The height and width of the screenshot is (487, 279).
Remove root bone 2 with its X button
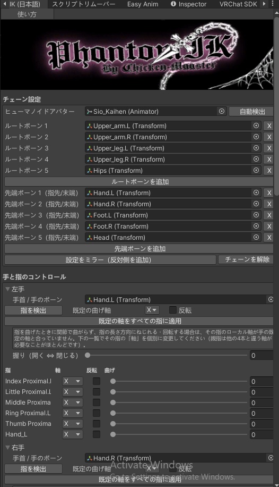point(269,137)
